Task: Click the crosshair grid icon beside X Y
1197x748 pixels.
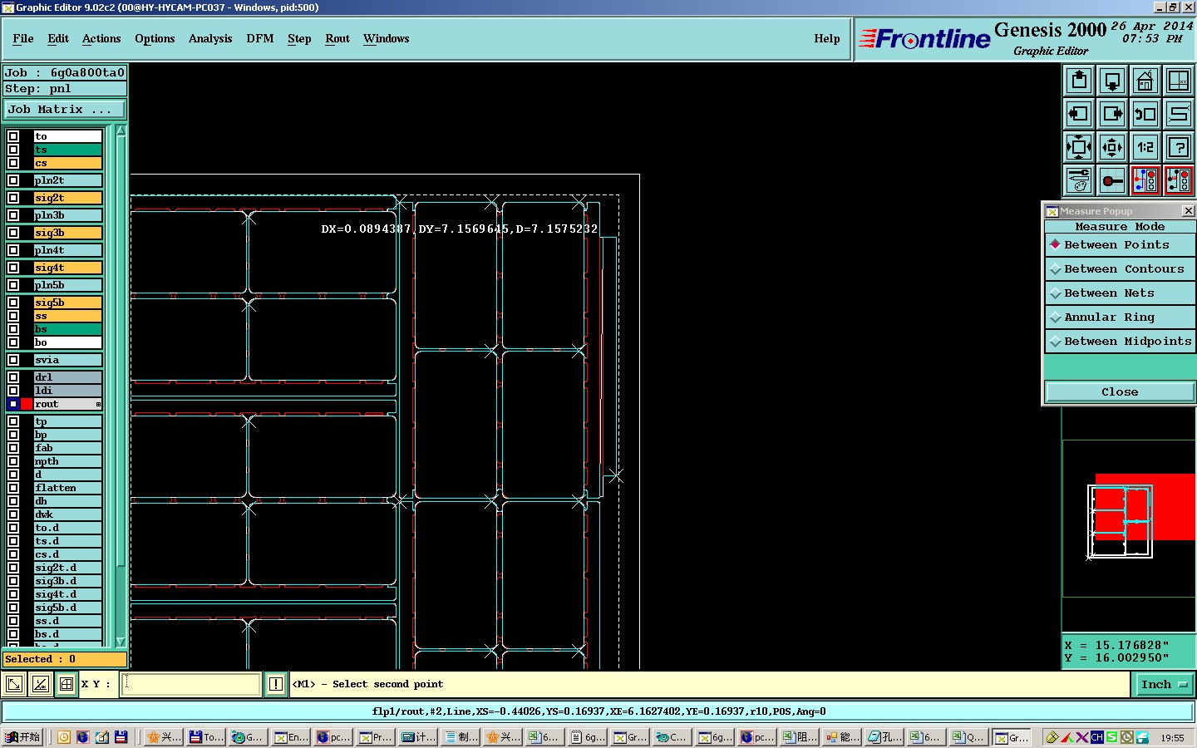Action: [66, 684]
